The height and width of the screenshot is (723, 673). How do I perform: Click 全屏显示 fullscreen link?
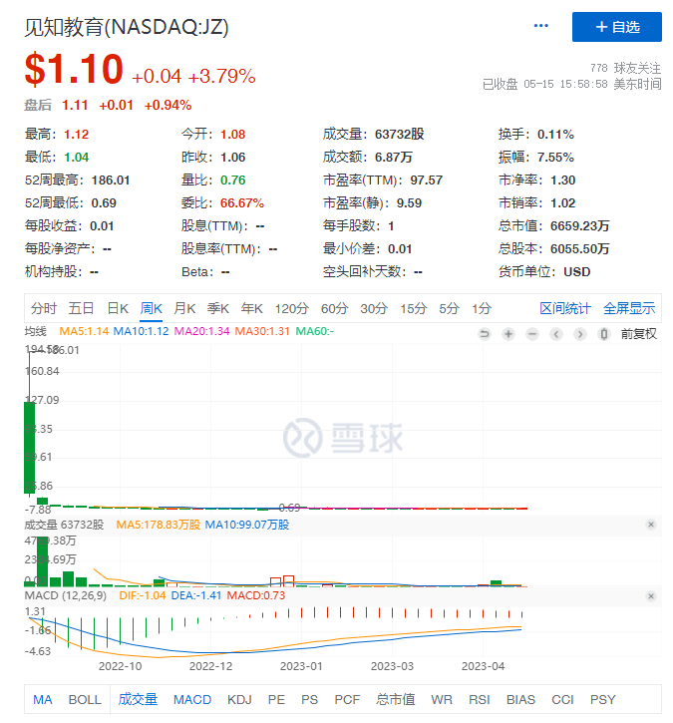tap(629, 308)
